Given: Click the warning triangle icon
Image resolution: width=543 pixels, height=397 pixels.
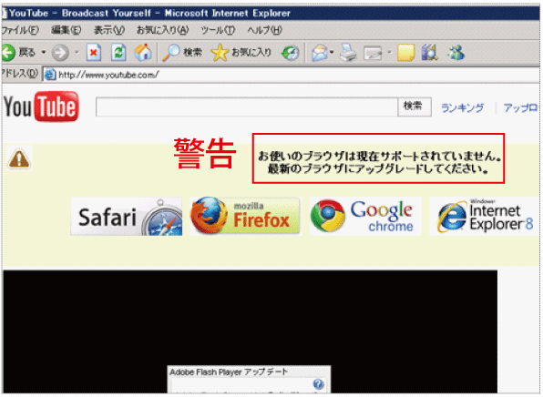Looking at the screenshot, I should (x=19, y=158).
